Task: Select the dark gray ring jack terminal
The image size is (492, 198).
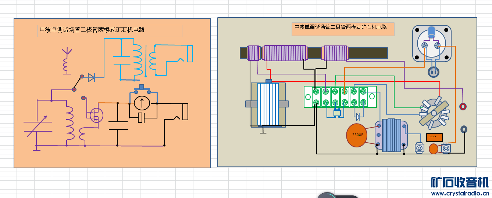Action: pos(464,129)
